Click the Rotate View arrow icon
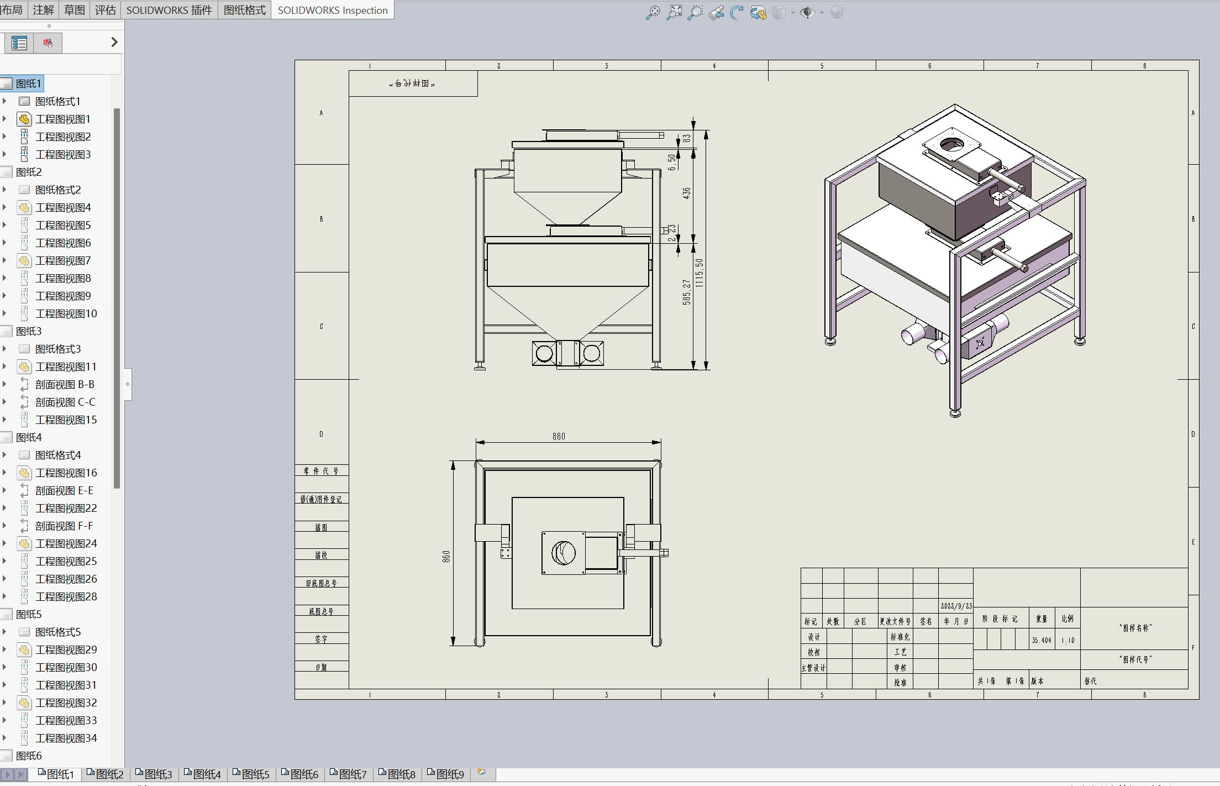This screenshot has width=1220, height=786. [x=737, y=12]
